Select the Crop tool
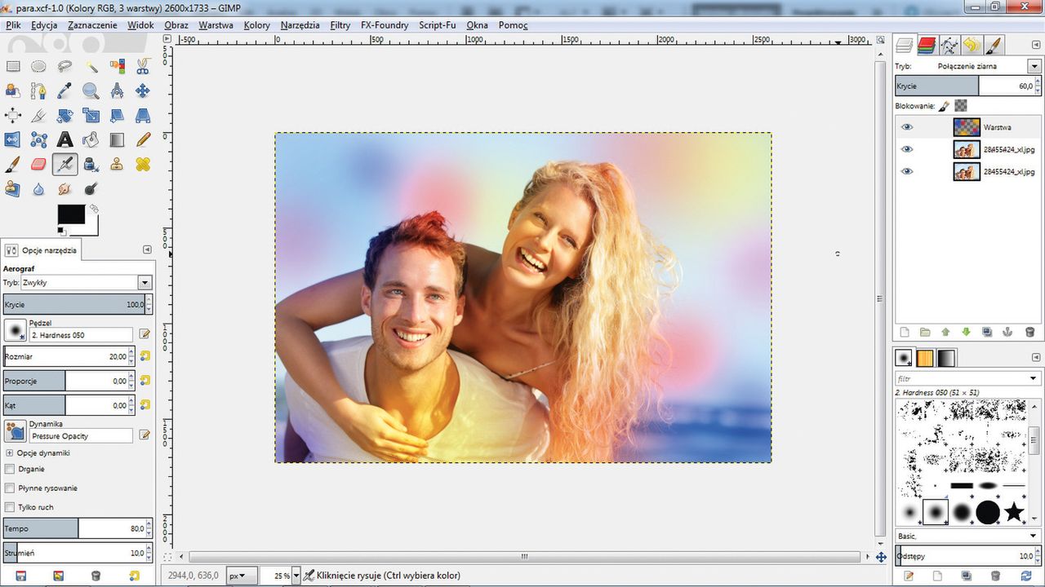Image resolution: width=1045 pixels, height=587 pixels. tap(38, 116)
